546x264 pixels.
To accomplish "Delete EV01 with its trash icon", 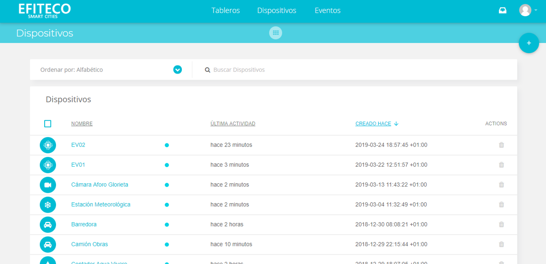I will 501,165.
